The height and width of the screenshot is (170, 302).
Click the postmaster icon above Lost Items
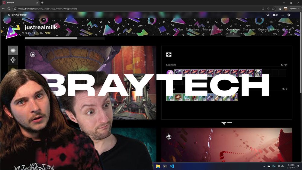(169, 55)
